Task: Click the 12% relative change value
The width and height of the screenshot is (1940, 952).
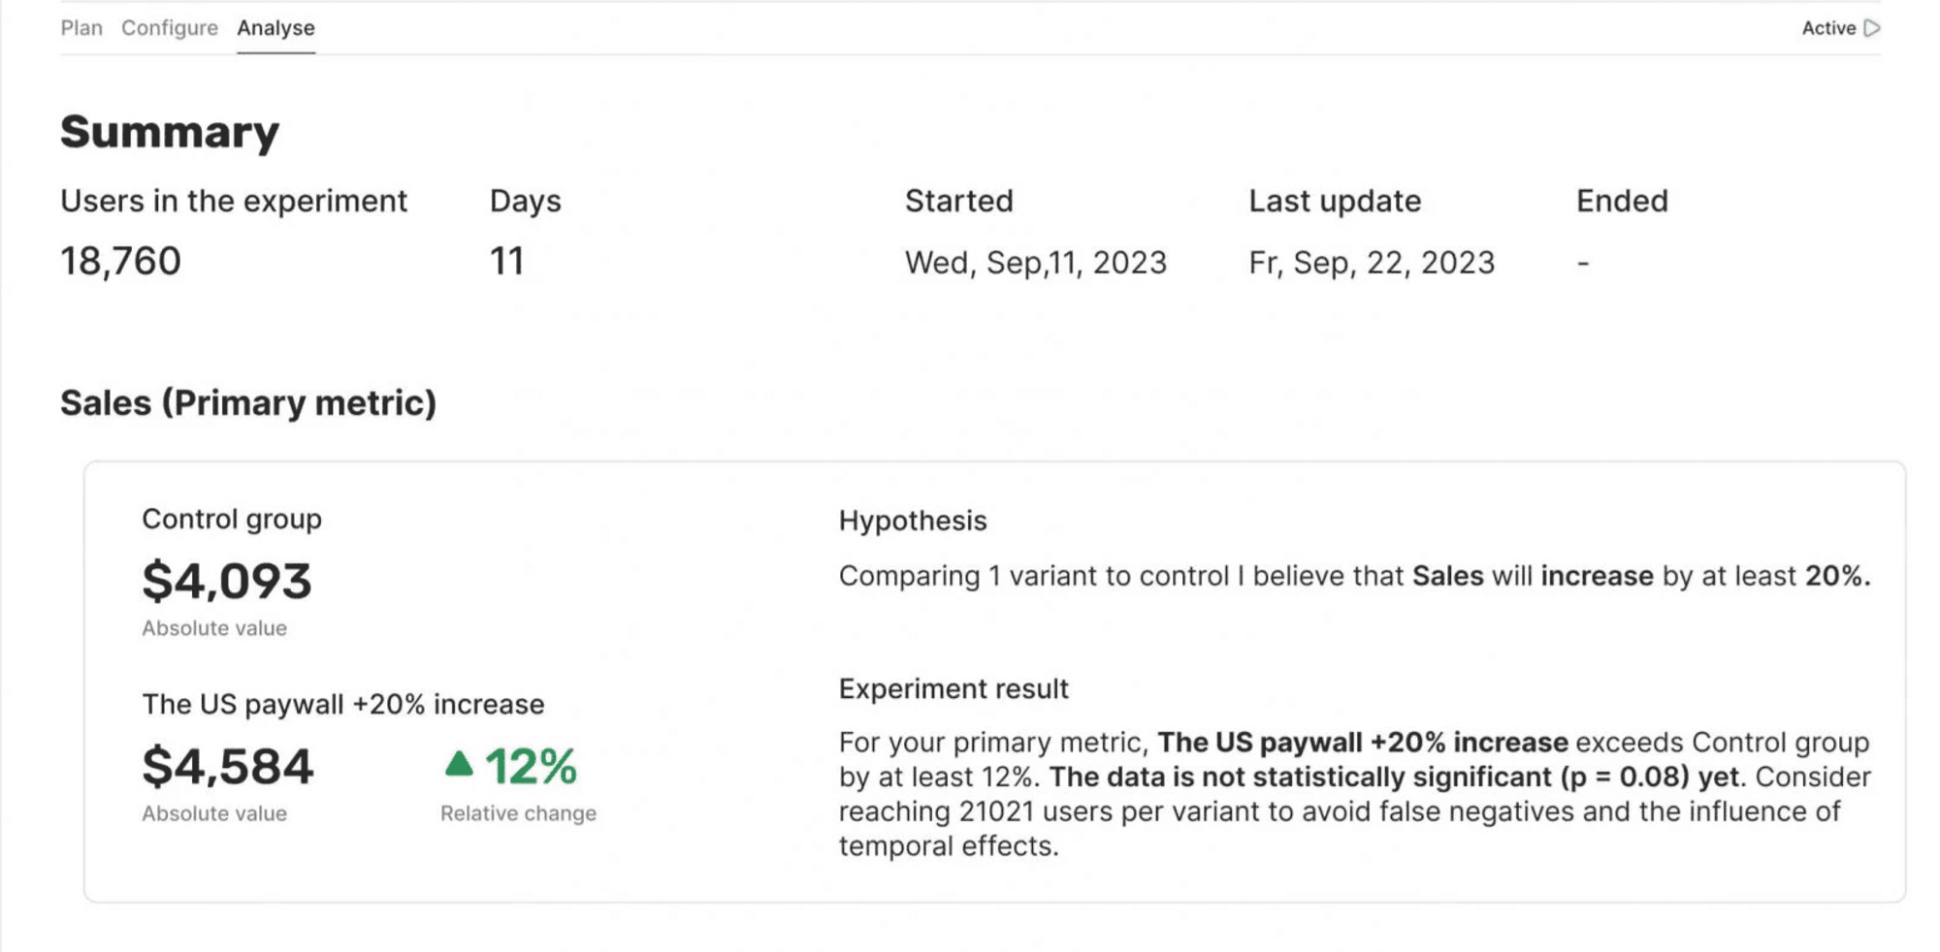Action: click(x=531, y=766)
